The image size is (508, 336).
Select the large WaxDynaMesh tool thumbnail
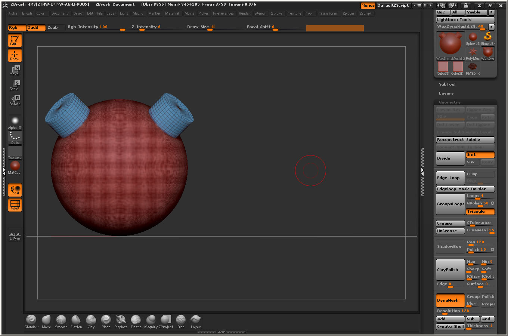coord(450,46)
